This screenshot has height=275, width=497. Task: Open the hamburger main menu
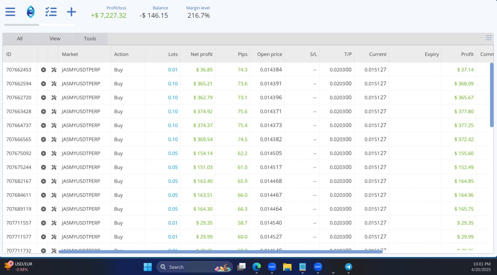tap(10, 12)
